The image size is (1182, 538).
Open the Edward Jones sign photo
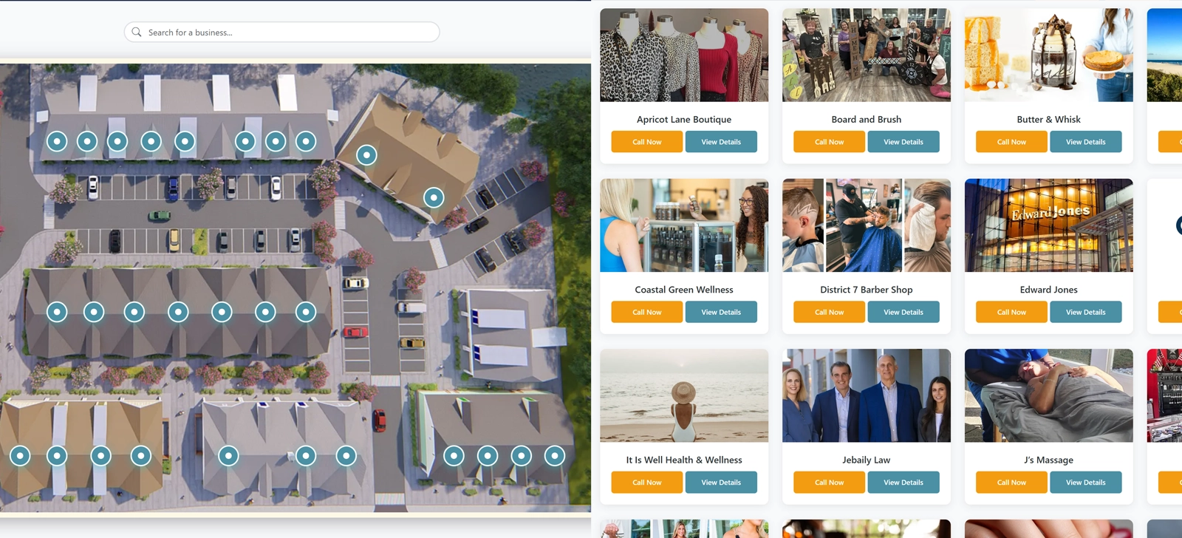1049,225
